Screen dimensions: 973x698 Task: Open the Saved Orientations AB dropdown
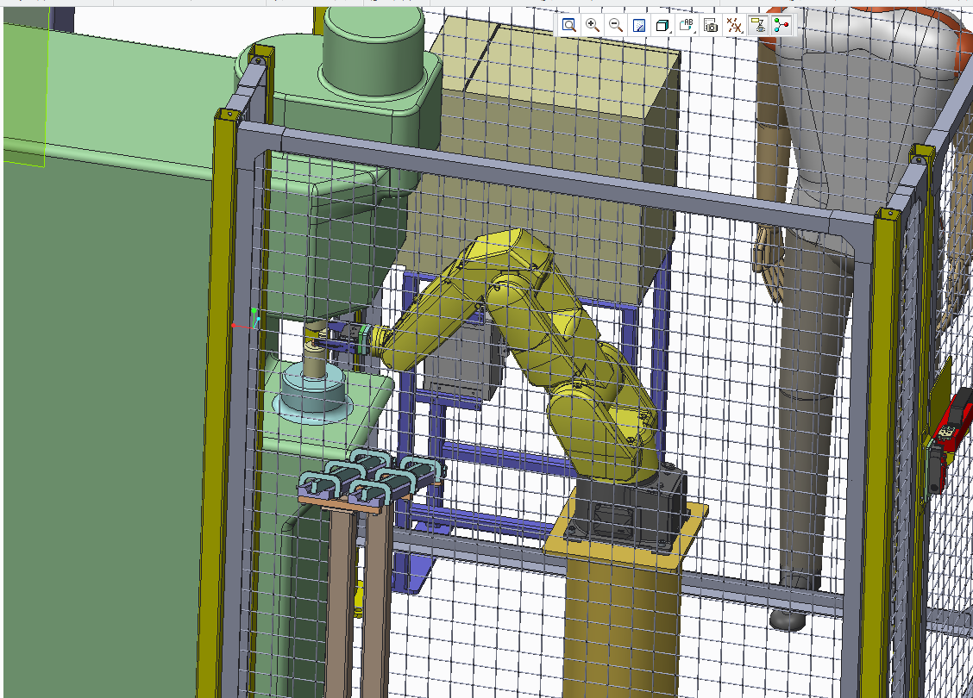click(x=687, y=26)
